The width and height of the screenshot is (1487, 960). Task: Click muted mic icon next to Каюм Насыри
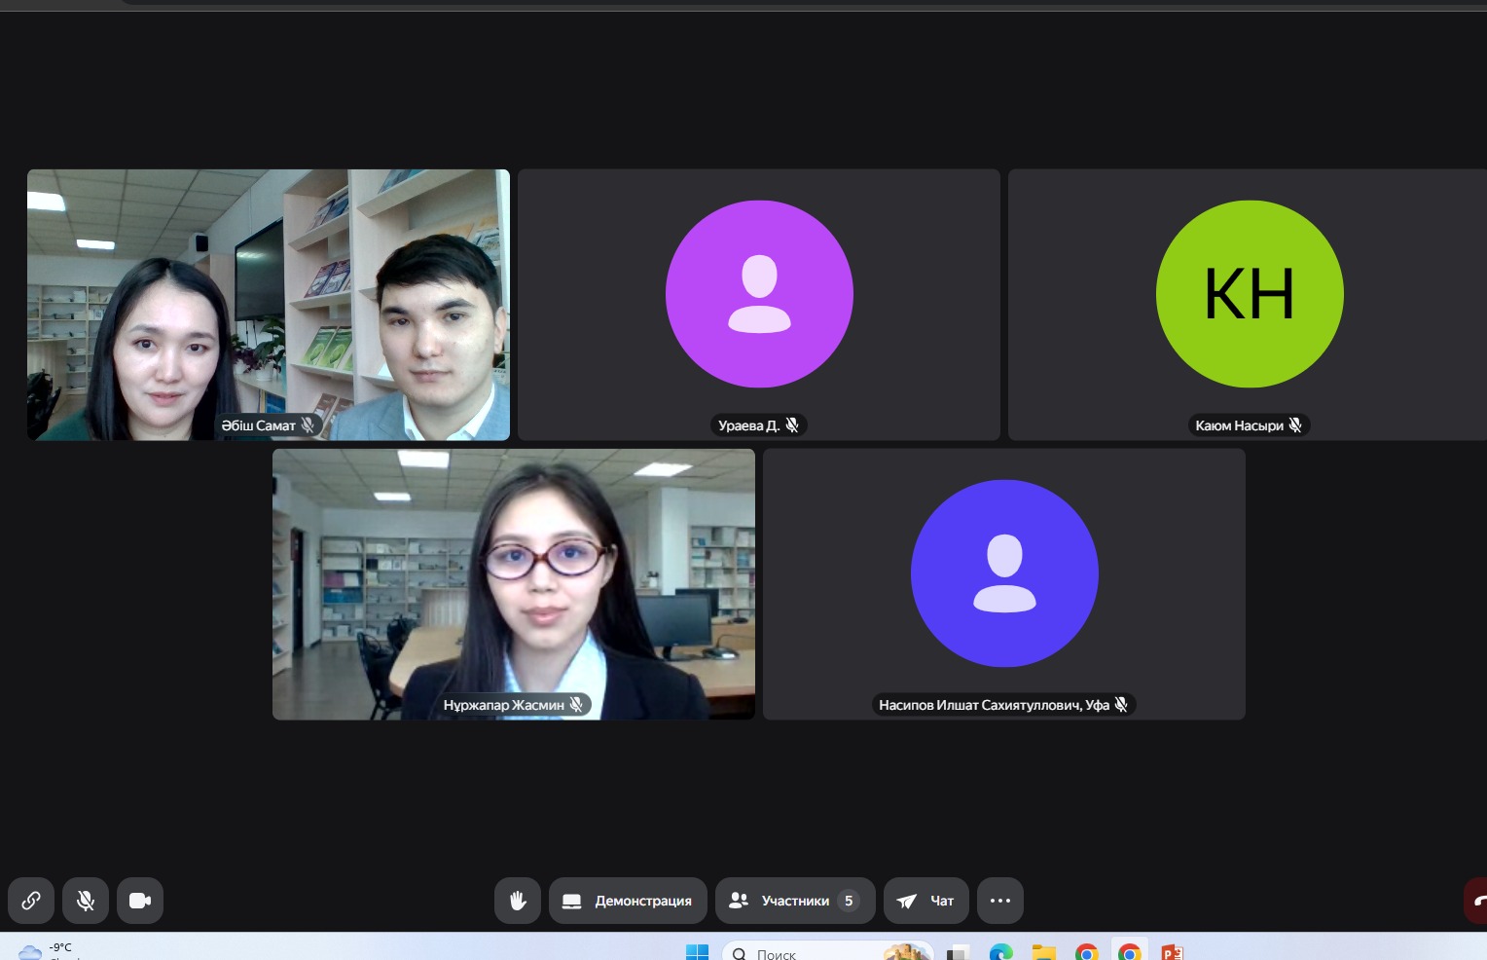click(x=1295, y=425)
